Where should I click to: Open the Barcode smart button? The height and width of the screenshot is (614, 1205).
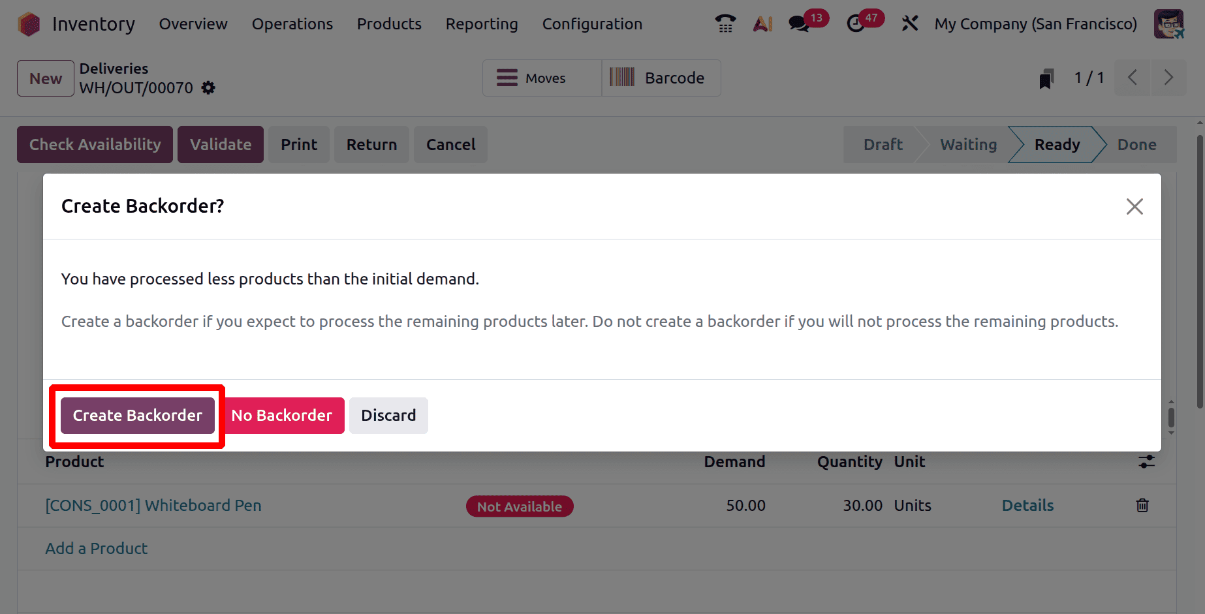point(661,78)
